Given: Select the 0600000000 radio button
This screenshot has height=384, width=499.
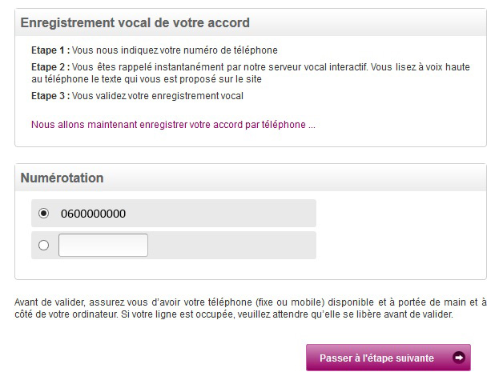Looking at the screenshot, I should (43, 213).
